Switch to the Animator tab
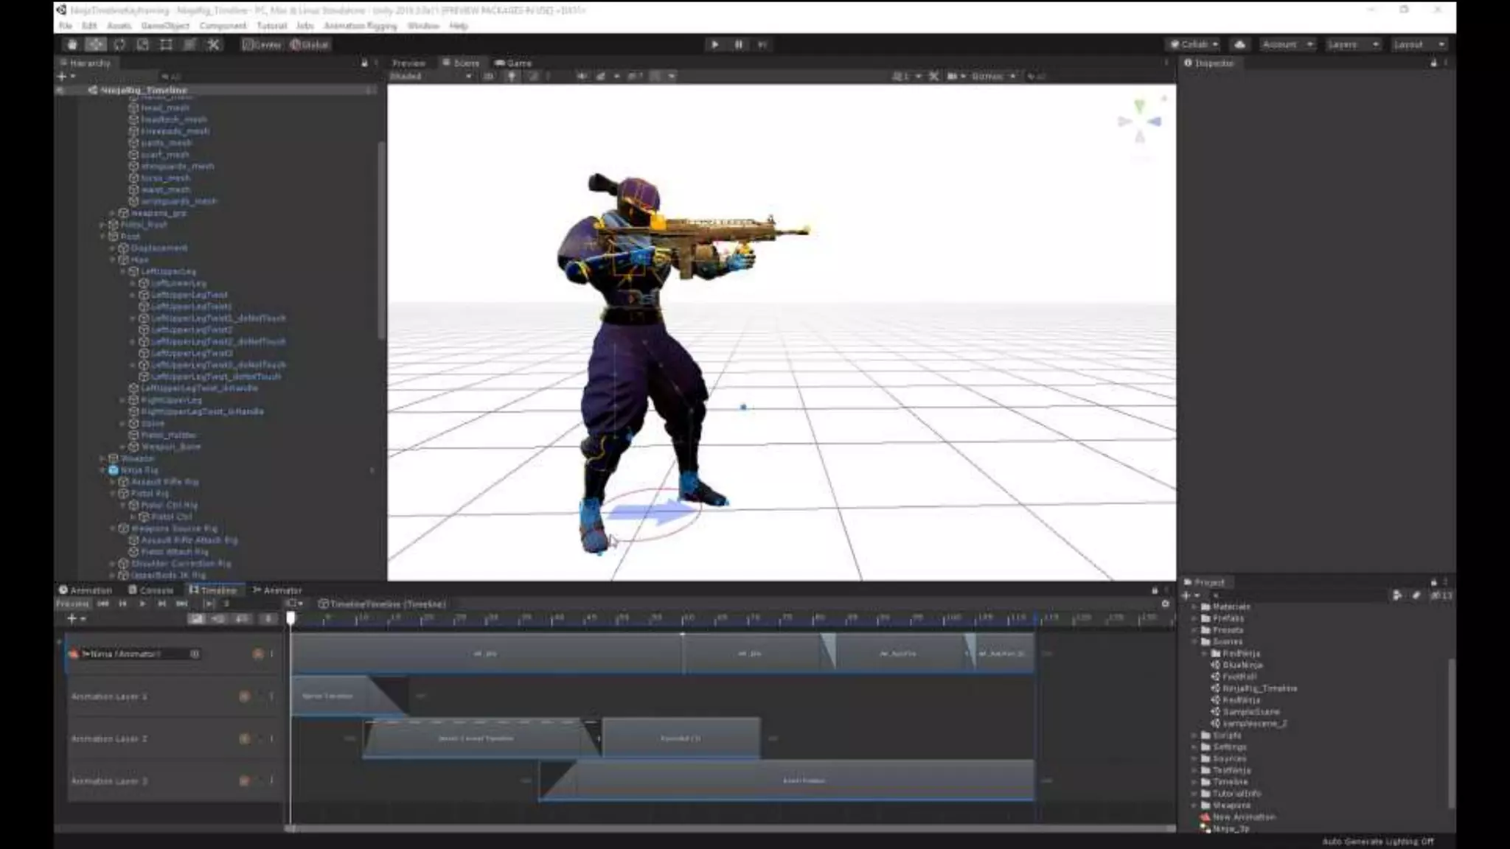The height and width of the screenshot is (849, 1510). click(277, 590)
